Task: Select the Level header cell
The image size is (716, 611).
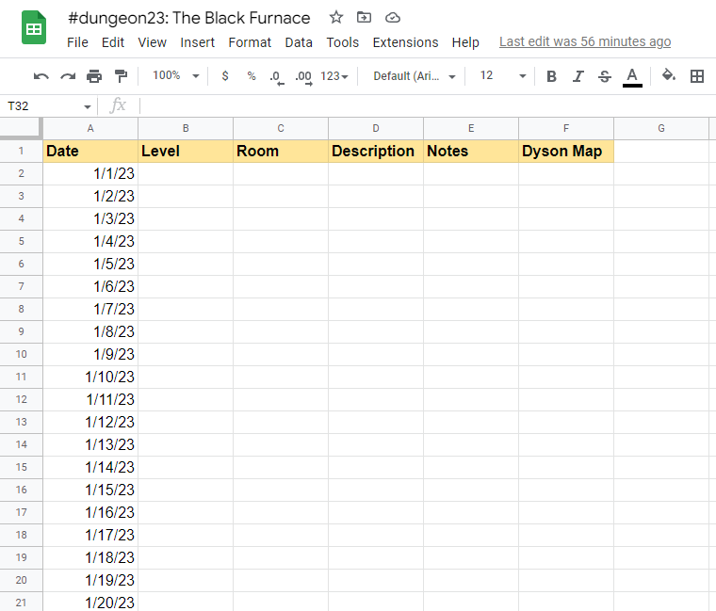Action: (186, 151)
